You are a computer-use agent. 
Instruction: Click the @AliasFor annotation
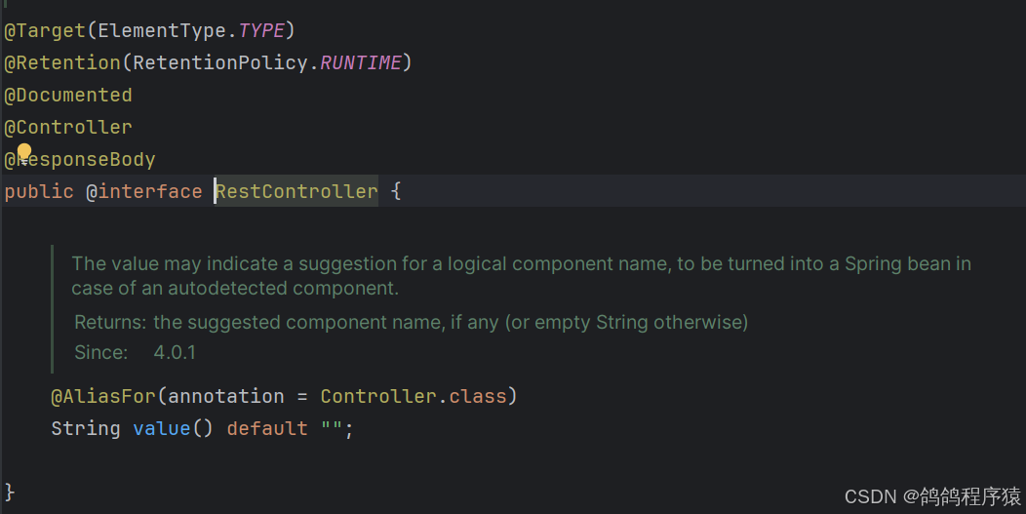click(103, 396)
